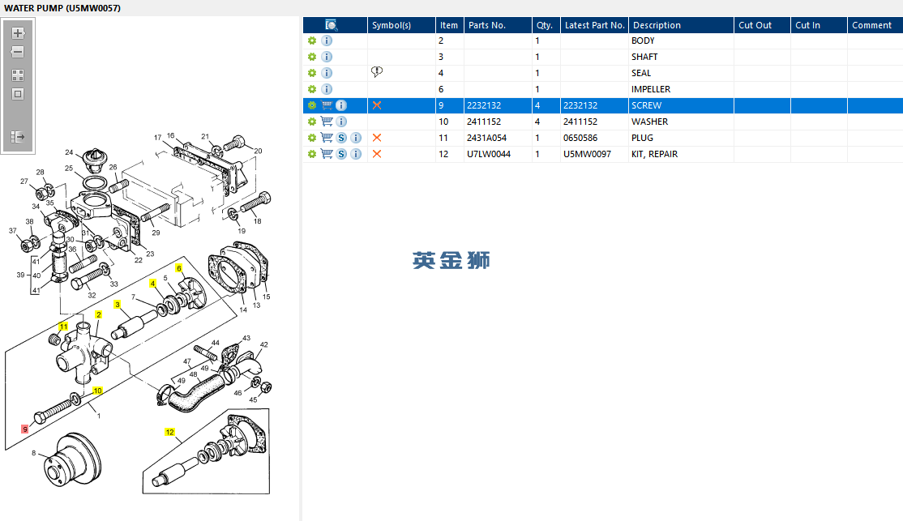Click the four-square grid view icon

(x=18, y=75)
